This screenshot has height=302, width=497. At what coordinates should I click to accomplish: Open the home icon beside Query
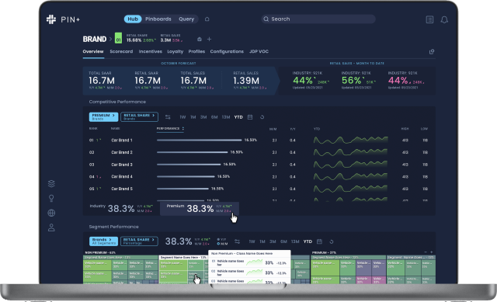[x=207, y=19]
